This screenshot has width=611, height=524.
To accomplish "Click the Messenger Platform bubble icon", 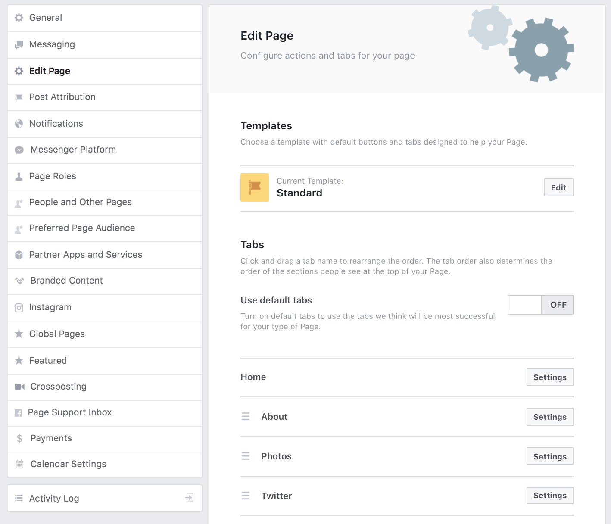I will (19, 150).
